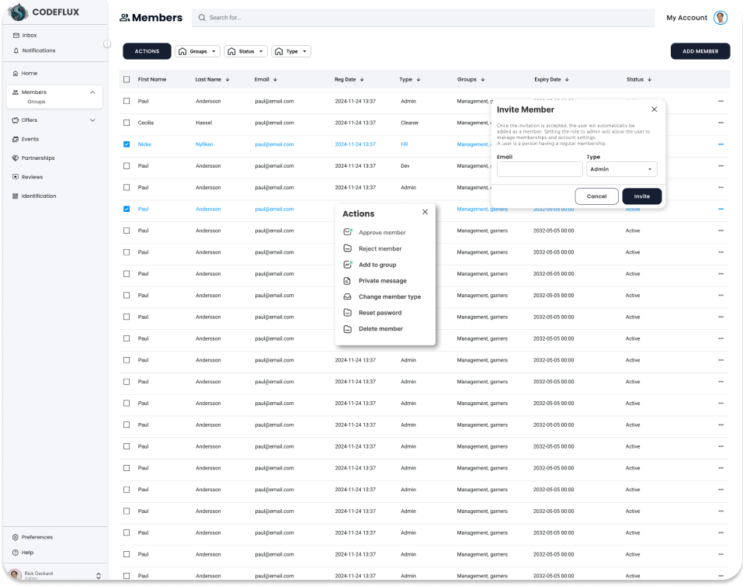Viewport: 743px width, 586px height.
Task: Uncheck the Nicke Nyfiken row checkbox
Action: [127, 144]
